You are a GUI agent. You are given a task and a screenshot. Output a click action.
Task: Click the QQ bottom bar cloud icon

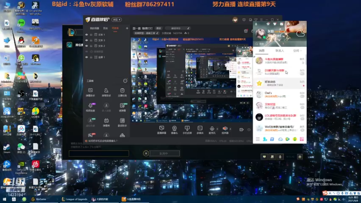pyautogui.click(x=280, y=139)
